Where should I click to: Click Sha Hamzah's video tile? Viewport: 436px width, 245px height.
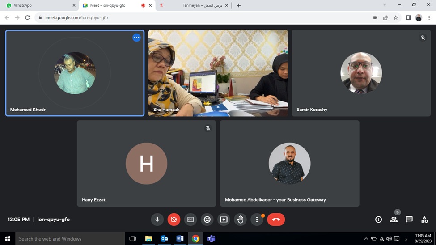click(x=218, y=73)
